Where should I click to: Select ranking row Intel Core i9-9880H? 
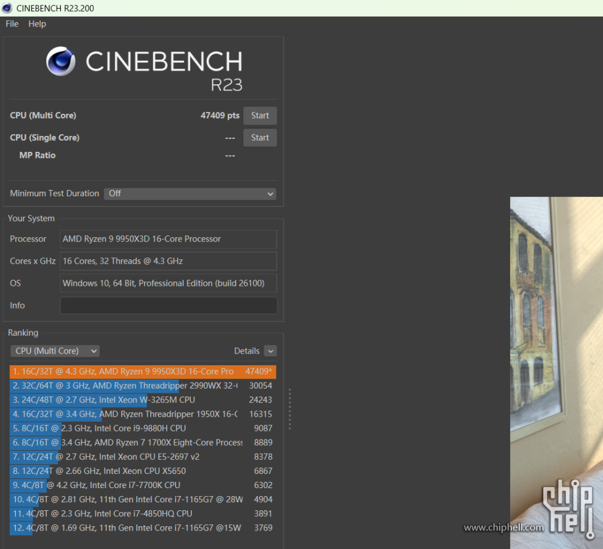pyautogui.click(x=143, y=429)
